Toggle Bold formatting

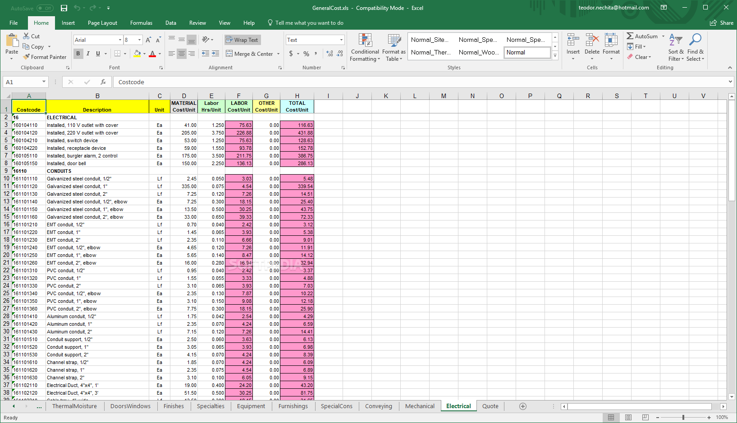(x=78, y=54)
